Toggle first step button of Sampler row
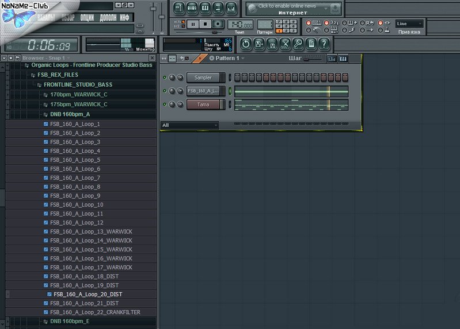 (238, 78)
